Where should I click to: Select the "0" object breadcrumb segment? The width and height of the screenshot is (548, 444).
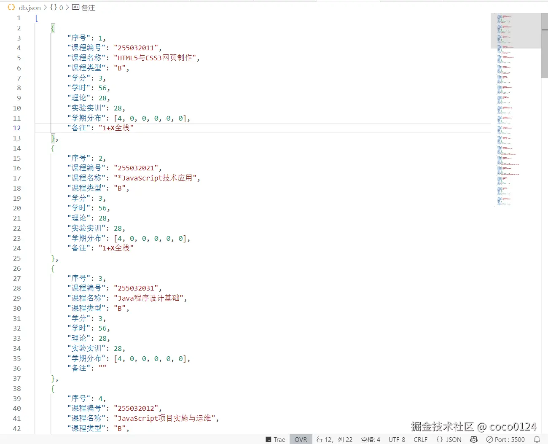point(57,8)
